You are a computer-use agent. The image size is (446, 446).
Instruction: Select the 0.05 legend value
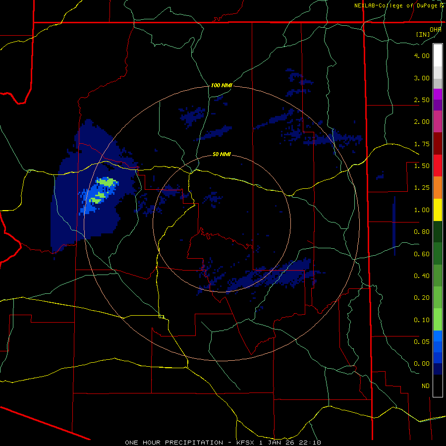point(422,341)
